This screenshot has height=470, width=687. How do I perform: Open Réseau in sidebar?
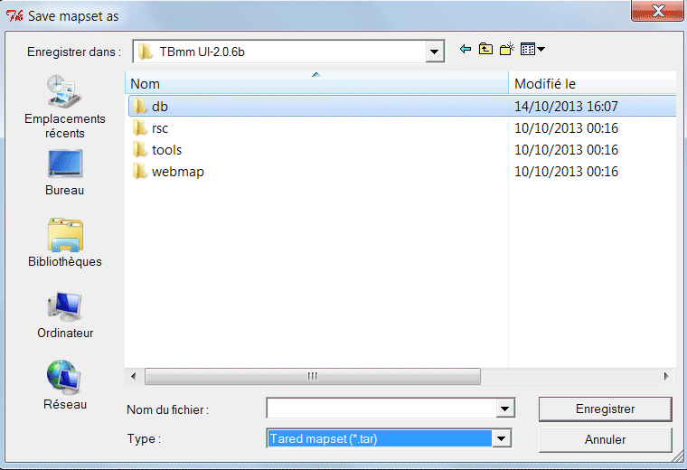pyautogui.click(x=65, y=385)
